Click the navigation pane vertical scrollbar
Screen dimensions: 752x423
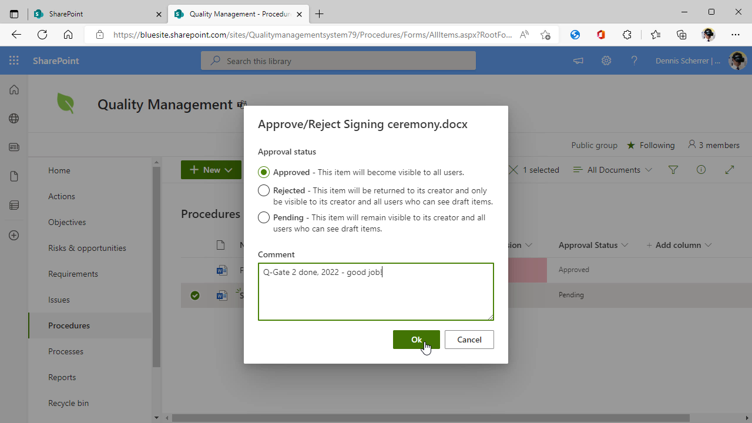click(156, 267)
